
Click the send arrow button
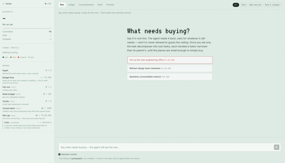[277, 147]
